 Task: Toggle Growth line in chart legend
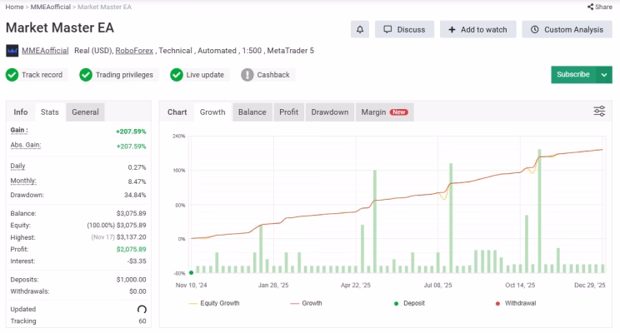click(306, 303)
